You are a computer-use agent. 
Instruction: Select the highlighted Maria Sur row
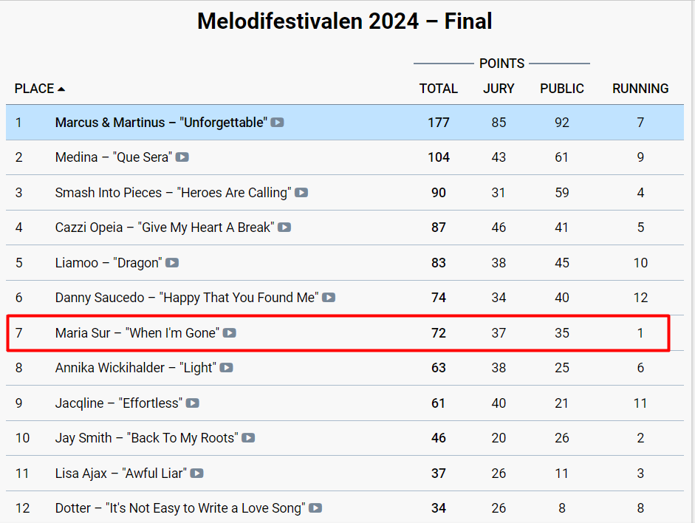pos(338,333)
